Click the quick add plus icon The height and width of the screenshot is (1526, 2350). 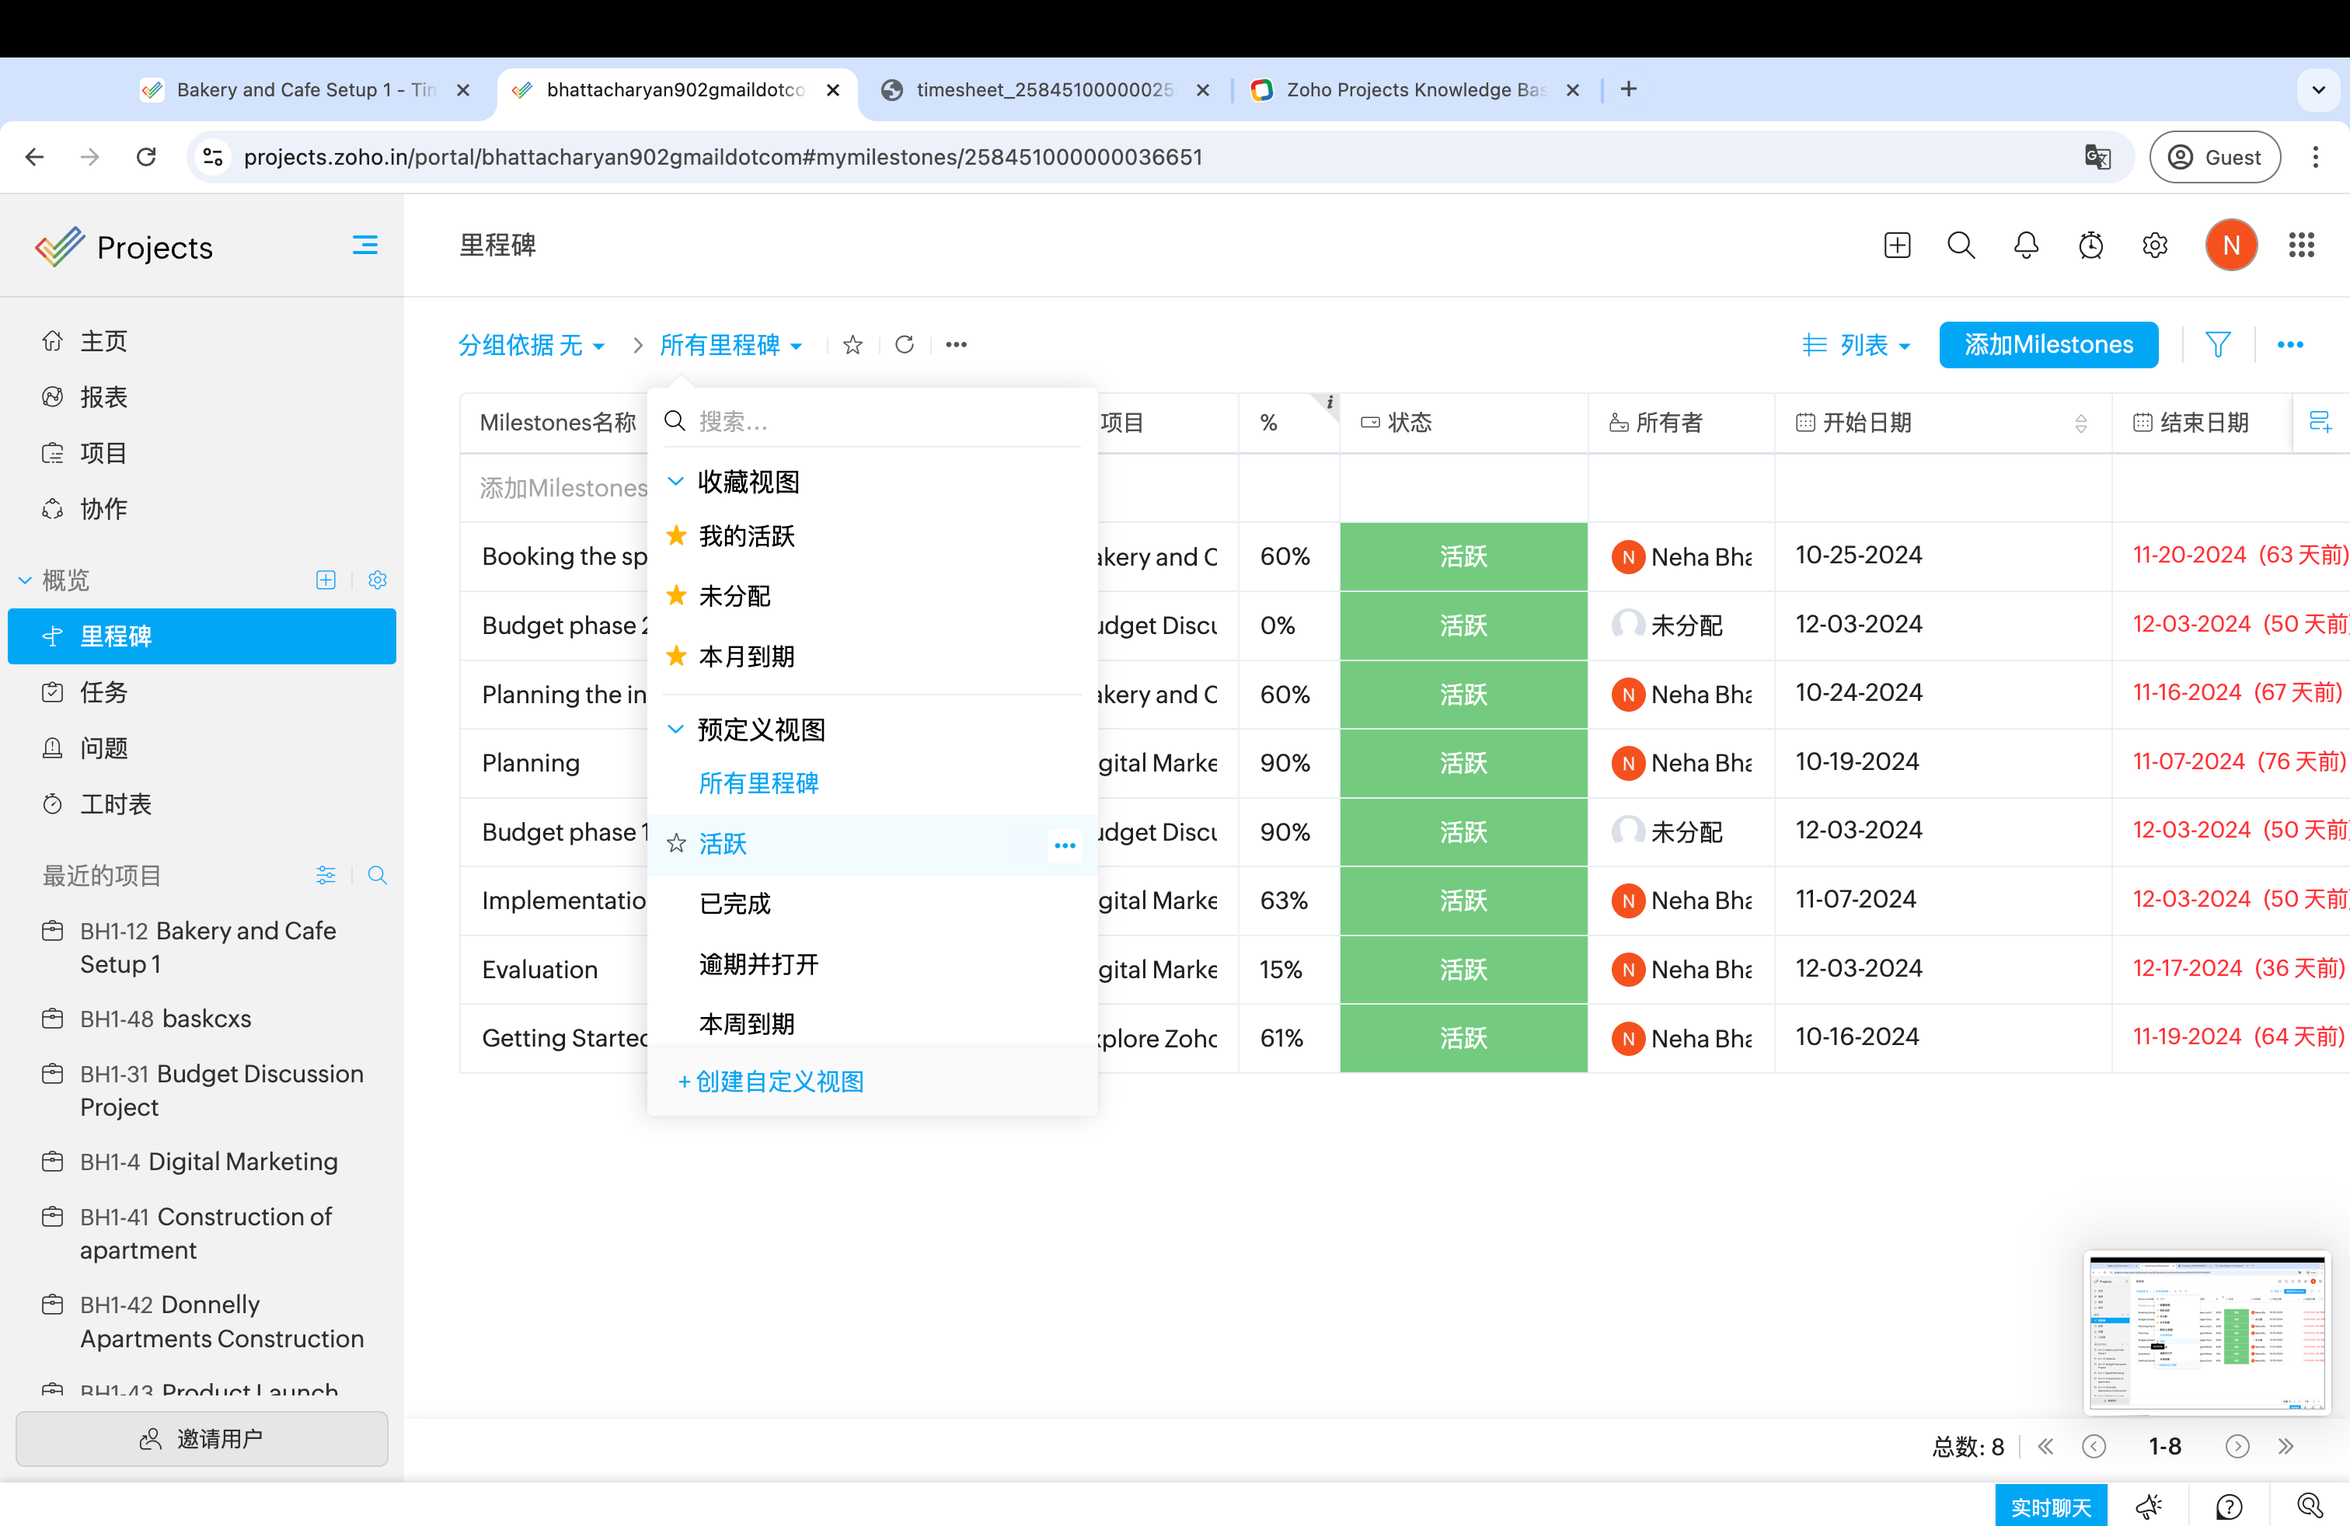coord(1897,246)
